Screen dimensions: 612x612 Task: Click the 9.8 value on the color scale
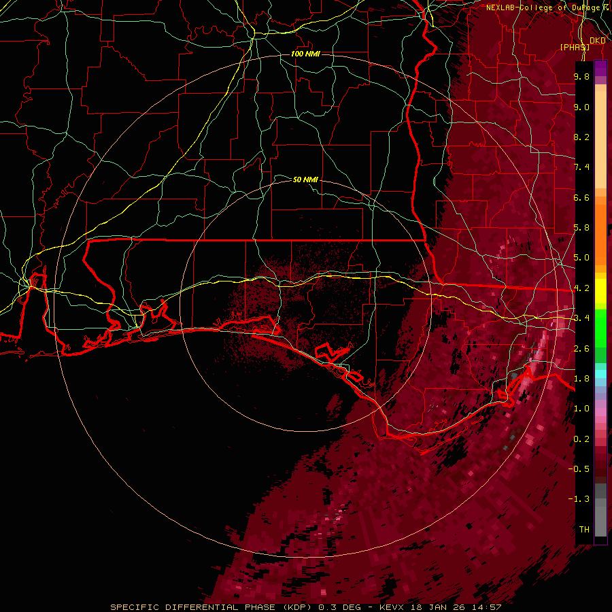pos(581,76)
